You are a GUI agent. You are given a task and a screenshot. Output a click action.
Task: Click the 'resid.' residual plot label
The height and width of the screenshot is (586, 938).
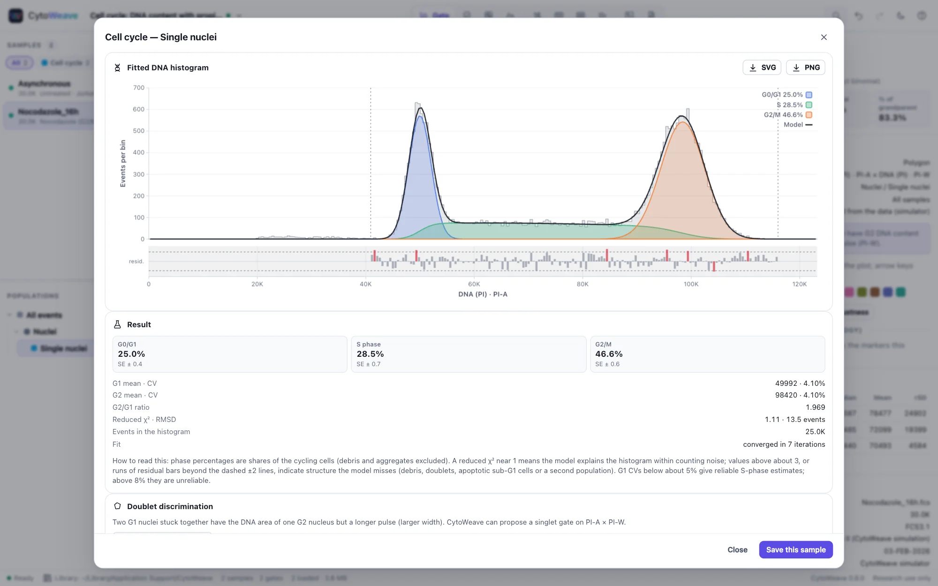(x=136, y=262)
